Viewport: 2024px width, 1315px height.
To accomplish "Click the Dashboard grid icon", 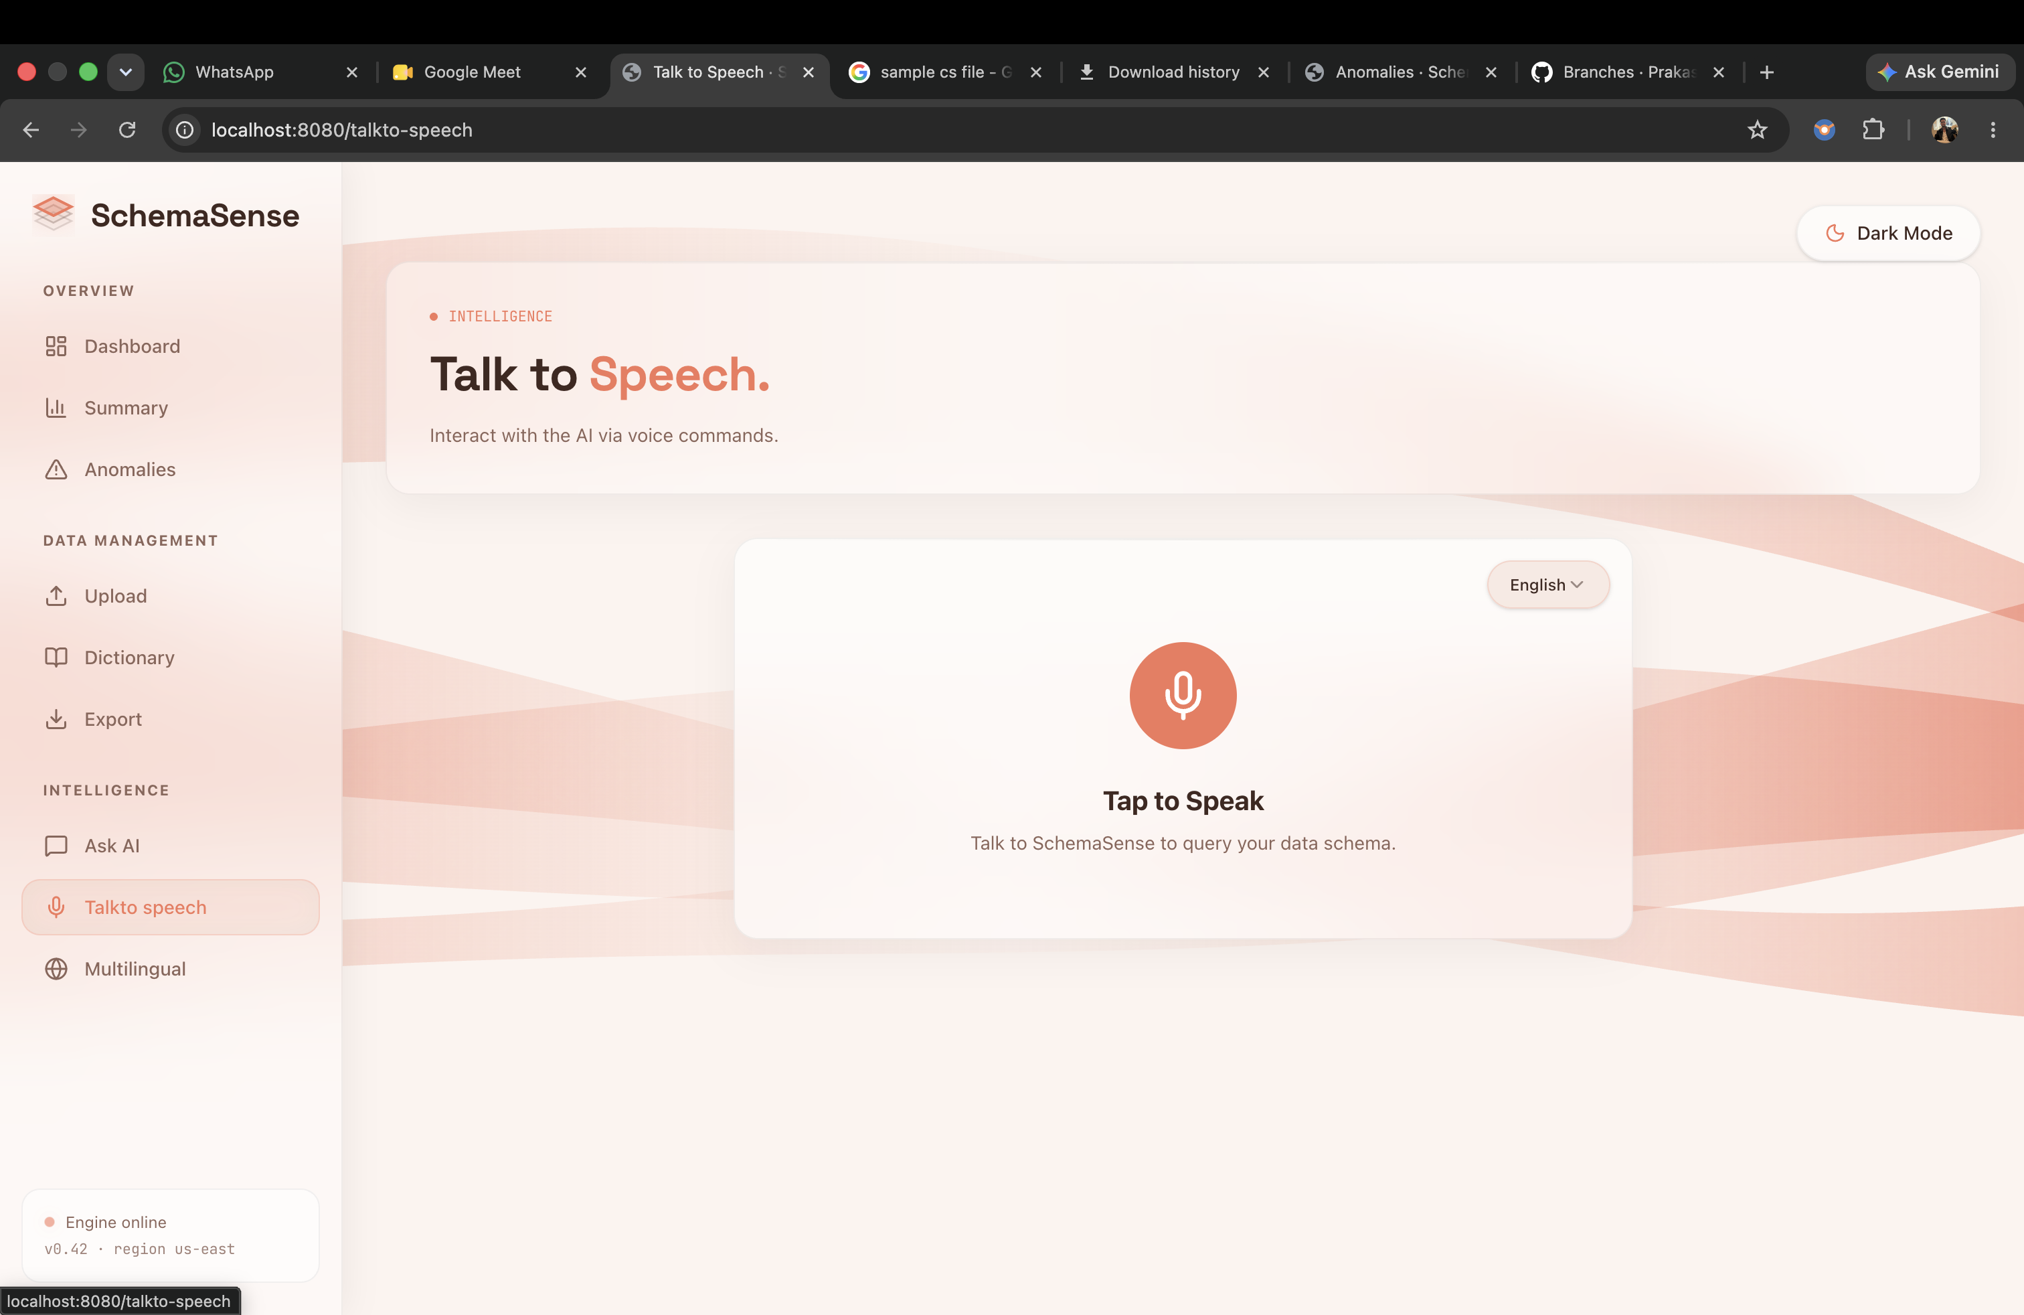I will pos(56,346).
